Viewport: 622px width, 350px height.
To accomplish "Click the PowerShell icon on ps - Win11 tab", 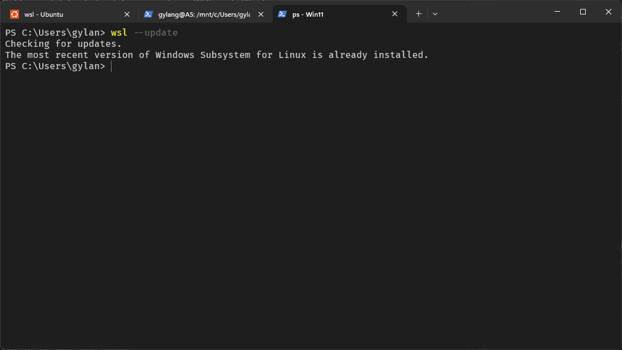I will pos(282,14).
